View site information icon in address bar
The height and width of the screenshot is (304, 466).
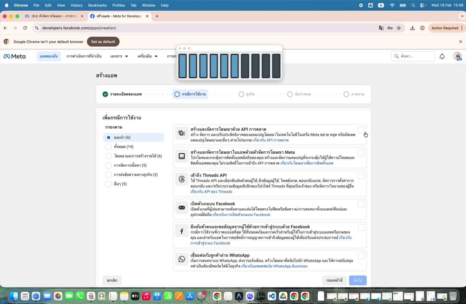[x=37, y=28]
